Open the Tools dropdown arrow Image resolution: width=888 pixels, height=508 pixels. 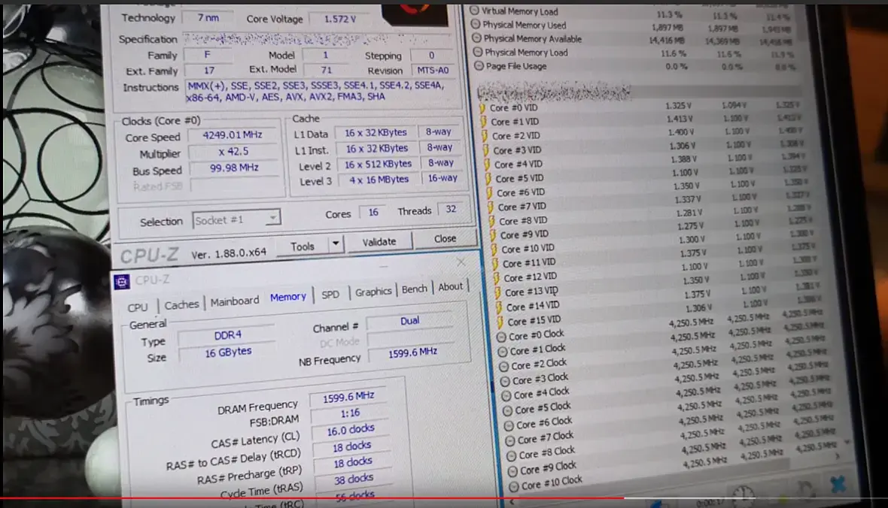[x=336, y=243]
